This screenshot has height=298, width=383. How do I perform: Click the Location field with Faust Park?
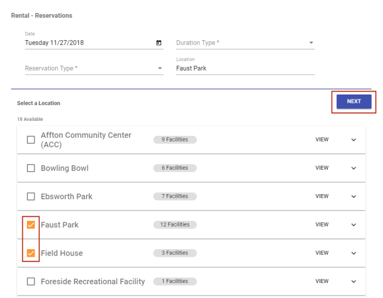point(244,68)
